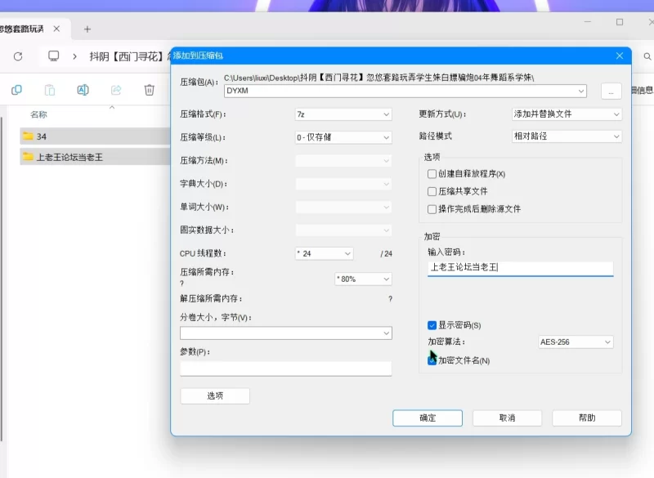Open the 加密算法 AES-256 dropdown
Screen dimensions: 654x478
(x=576, y=342)
